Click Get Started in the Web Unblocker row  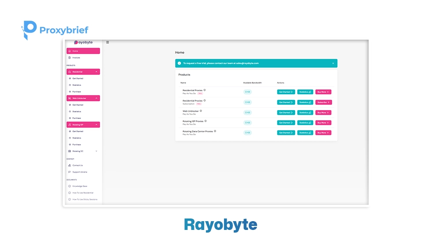286,113
